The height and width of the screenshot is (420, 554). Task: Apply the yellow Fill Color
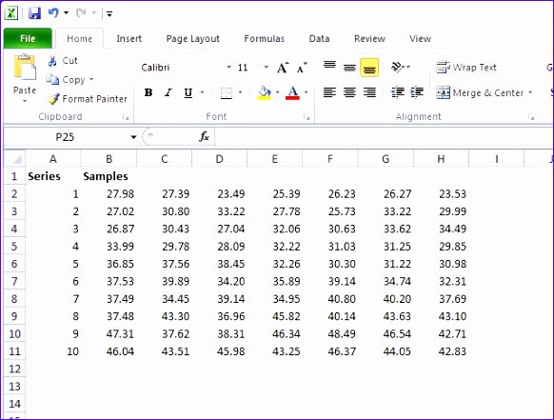265,93
